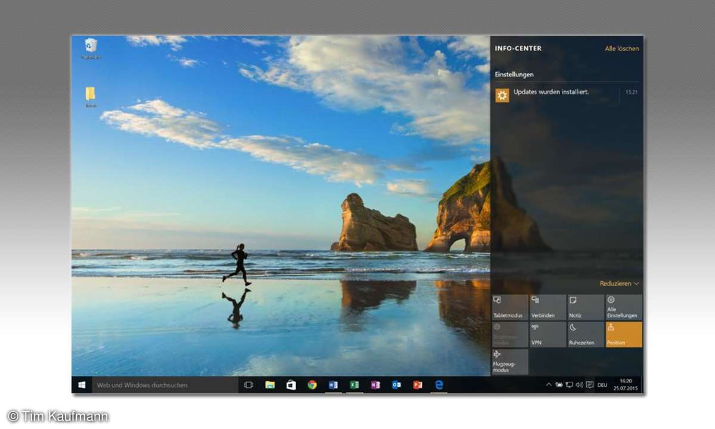Screen dimensions: 715x429
Task: Open the clock showing 16:20
Action: click(626, 385)
